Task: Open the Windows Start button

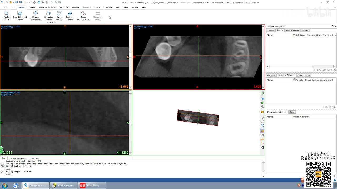Action: (5, 186)
